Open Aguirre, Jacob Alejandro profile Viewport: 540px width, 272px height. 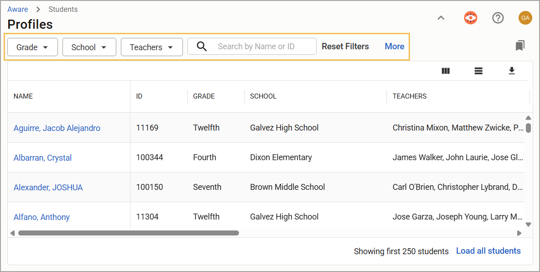(57, 128)
